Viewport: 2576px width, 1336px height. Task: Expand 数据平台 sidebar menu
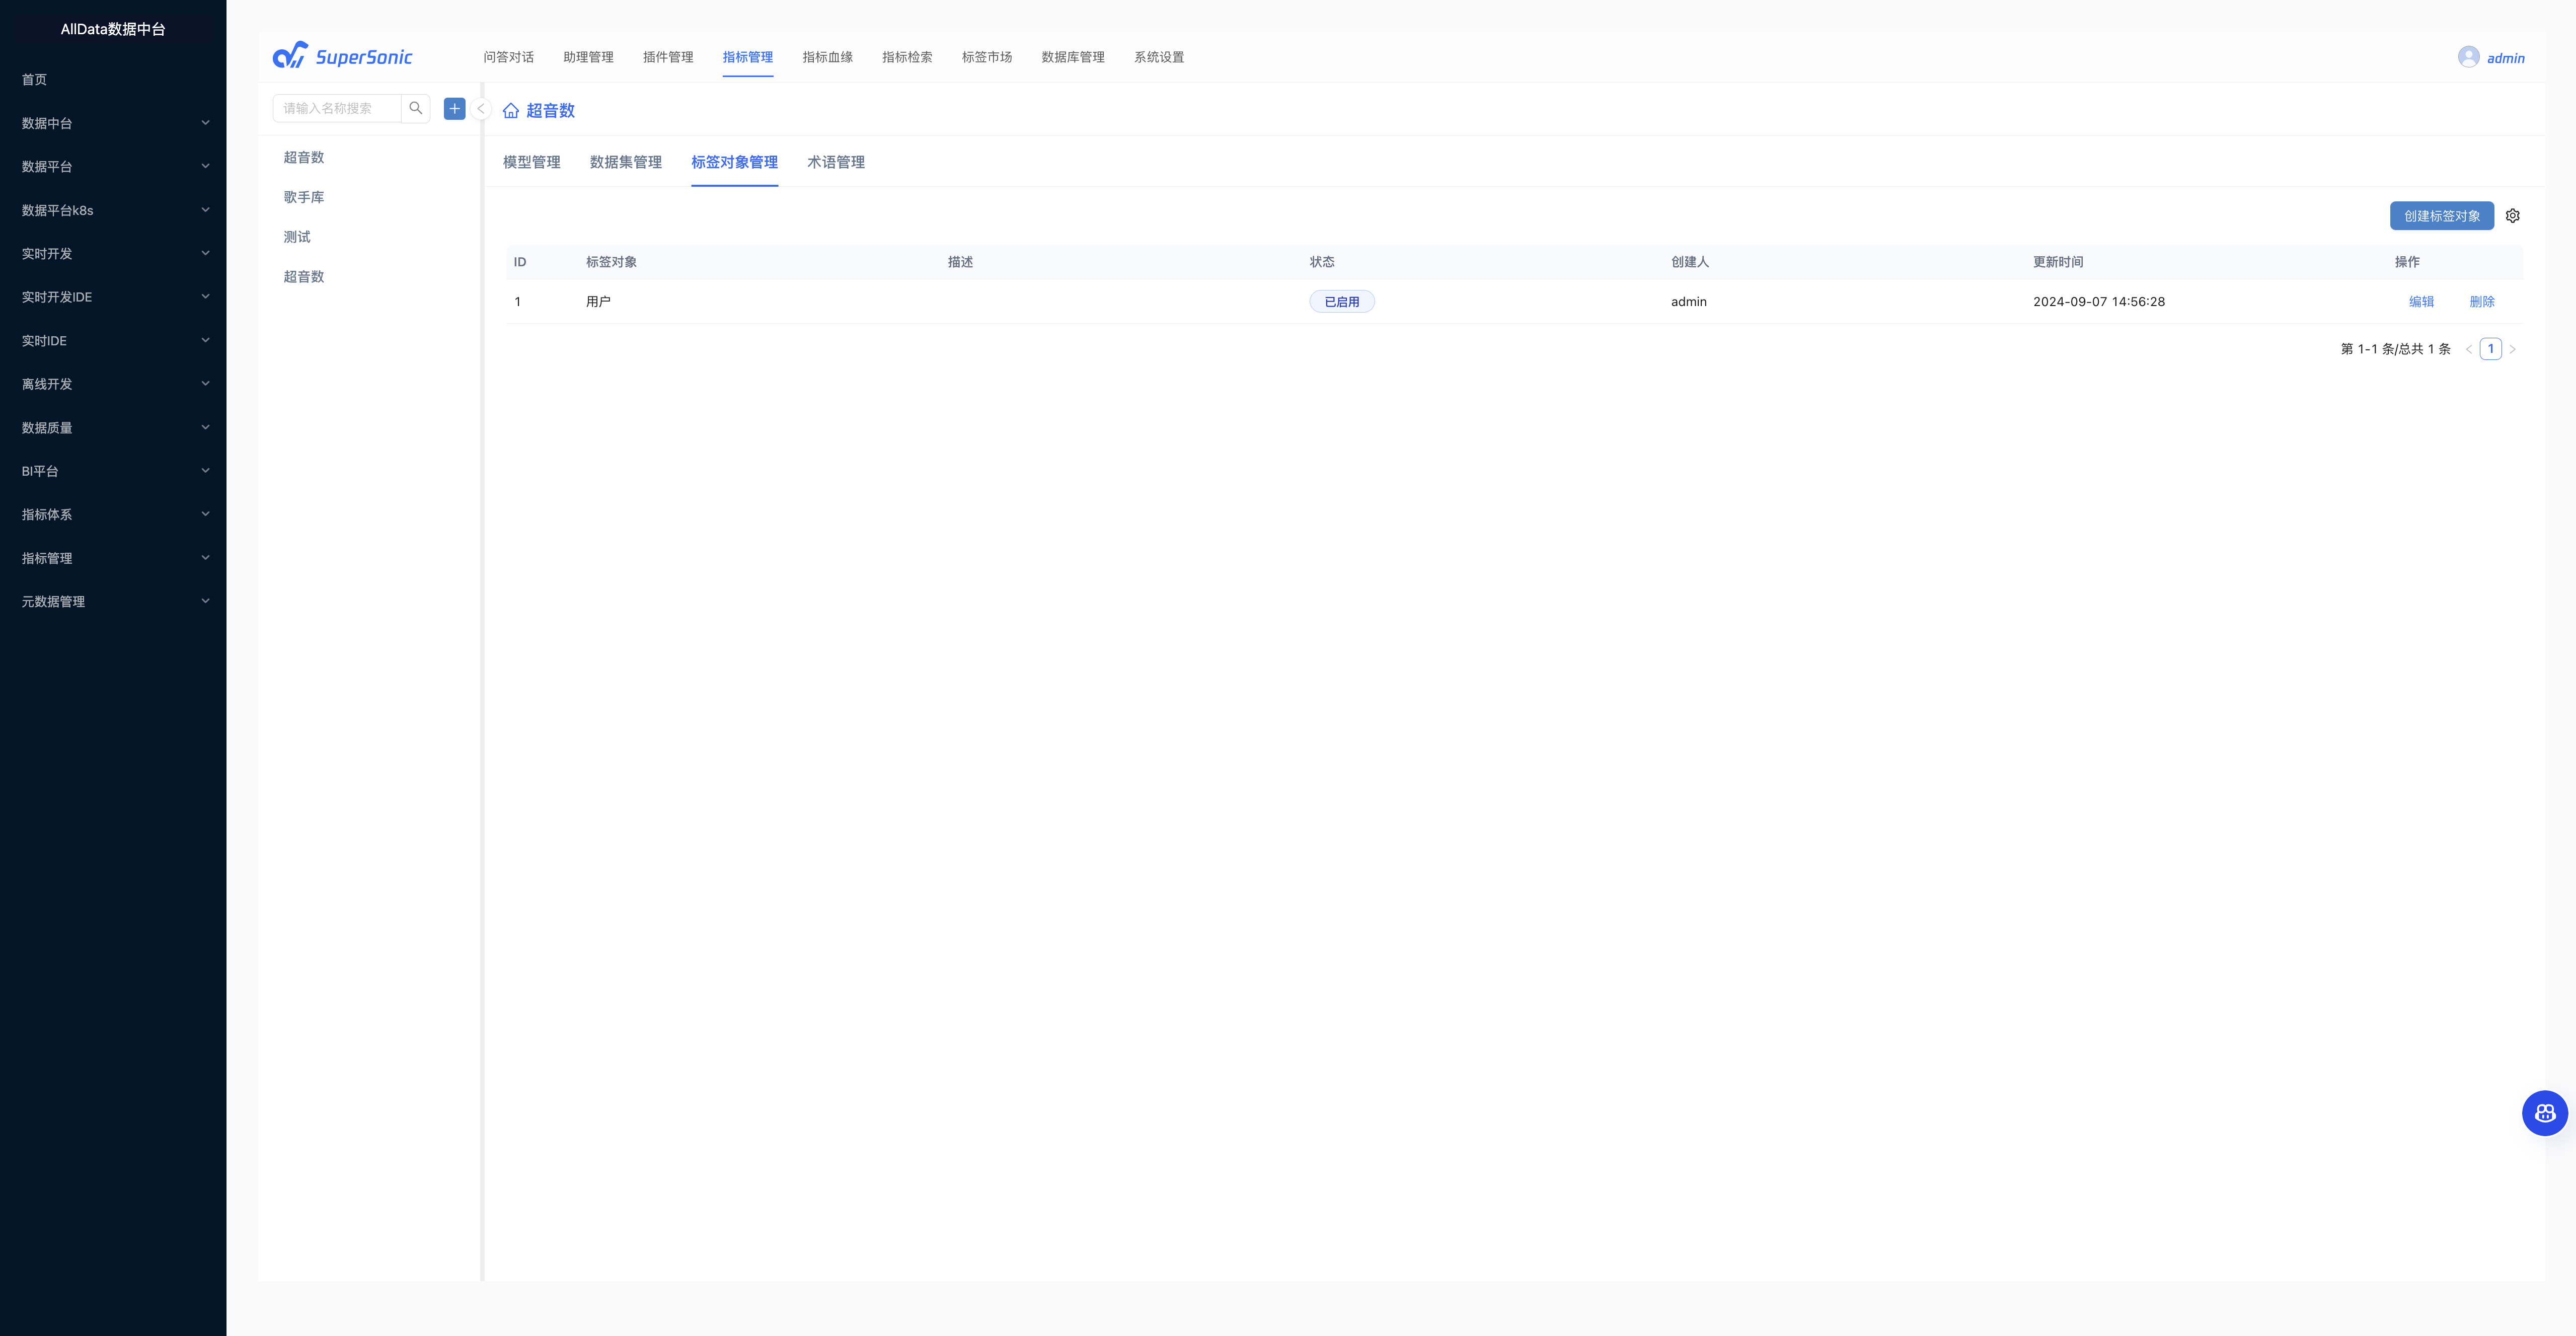[113, 166]
